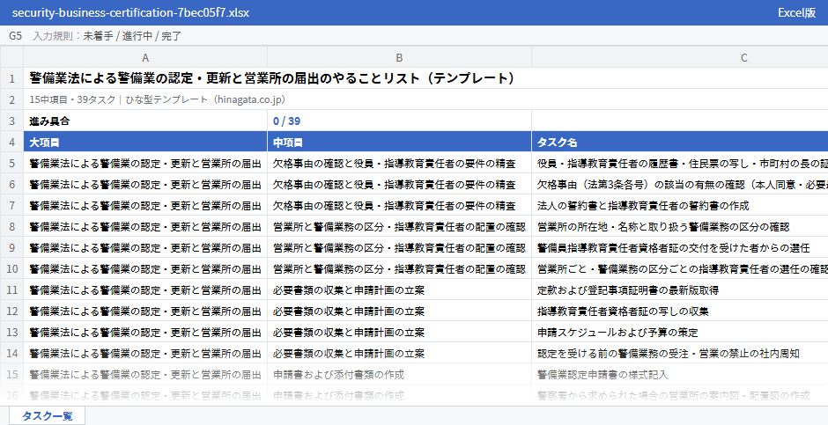Click task 営業所の所在地・名称と取り扱う警備業務
The width and height of the screenshot is (828, 425).
click(x=680, y=226)
